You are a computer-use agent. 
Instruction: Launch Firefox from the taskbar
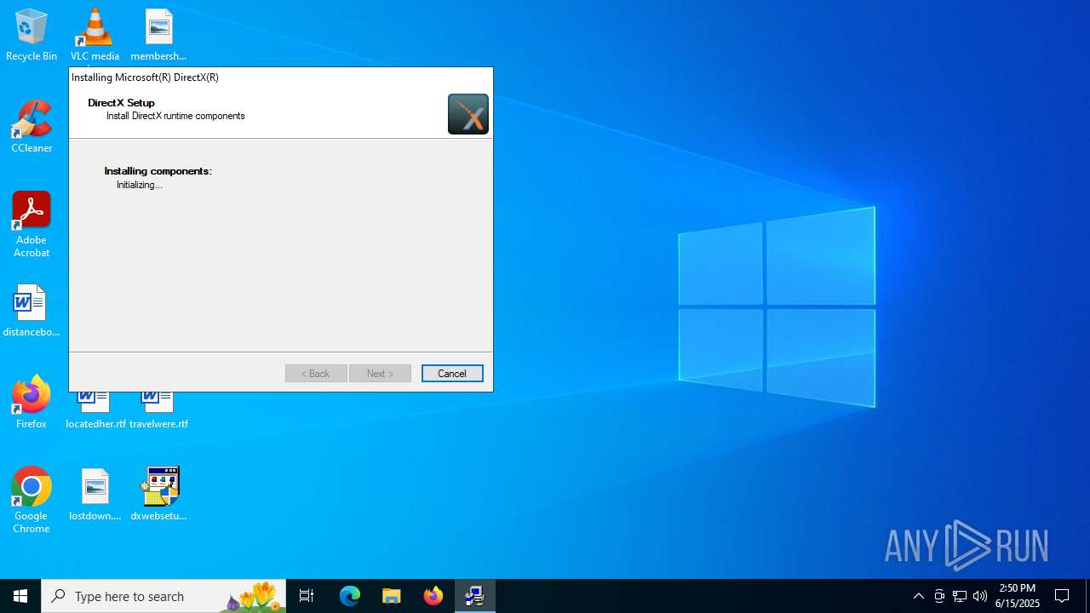[433, 596]
